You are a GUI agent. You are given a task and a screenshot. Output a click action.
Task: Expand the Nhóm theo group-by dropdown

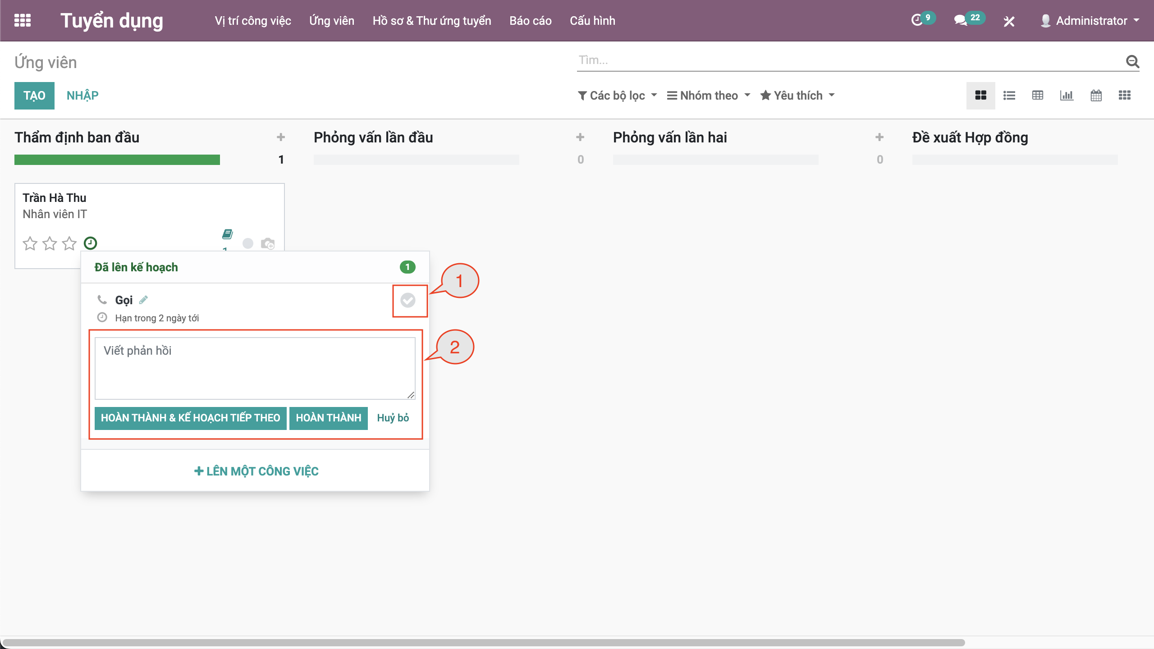(x=709, y=96)
